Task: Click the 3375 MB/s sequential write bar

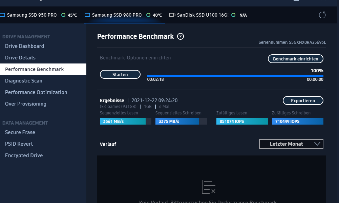Action: (181, 121)
